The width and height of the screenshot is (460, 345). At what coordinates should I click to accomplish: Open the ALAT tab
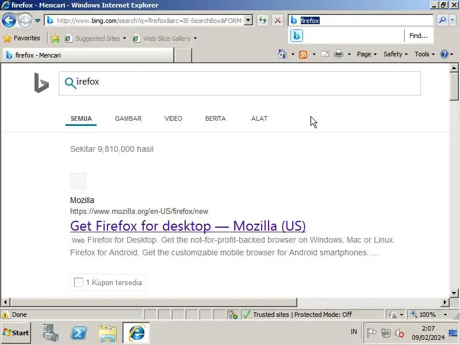[x=259, y=118]
